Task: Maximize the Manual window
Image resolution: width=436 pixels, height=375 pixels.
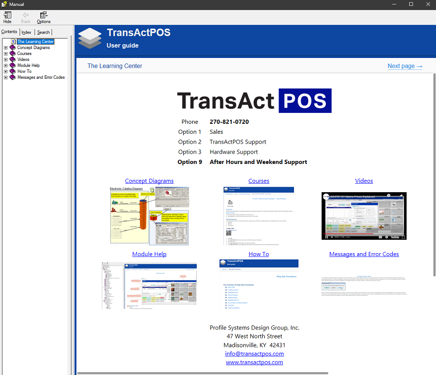Action: (411, 4)
